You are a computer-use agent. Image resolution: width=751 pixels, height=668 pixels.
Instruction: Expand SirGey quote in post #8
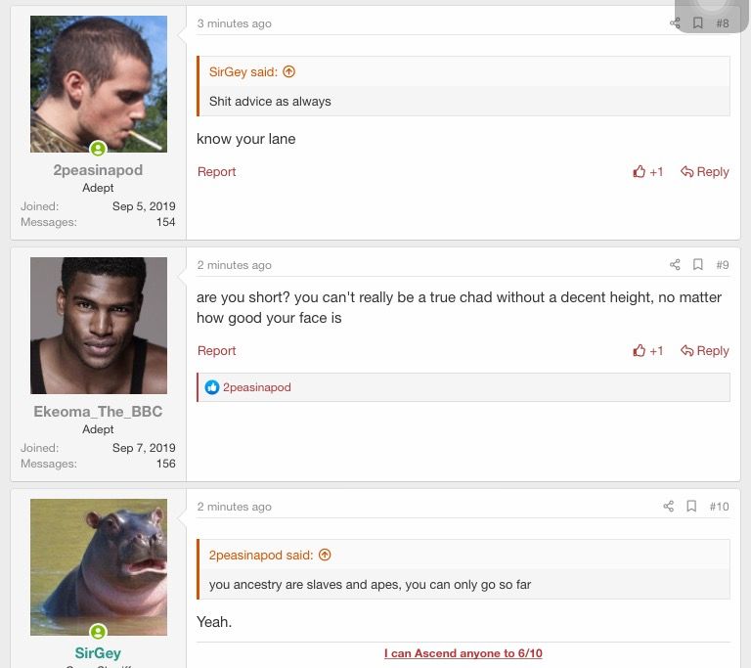[288, 71]
